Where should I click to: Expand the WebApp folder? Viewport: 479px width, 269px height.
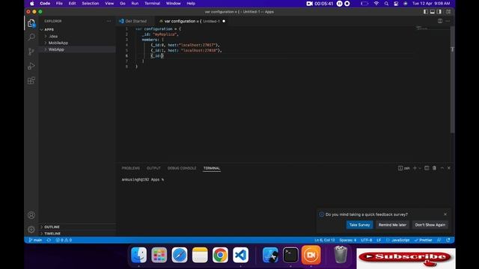pyautogui.click(x=77, y=49)
